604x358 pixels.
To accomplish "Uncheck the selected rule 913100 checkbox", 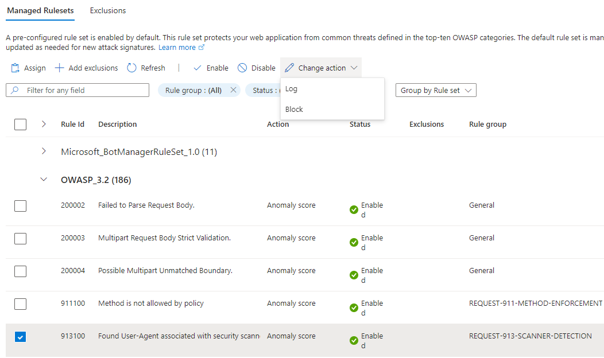I will [x=20, y=336].
